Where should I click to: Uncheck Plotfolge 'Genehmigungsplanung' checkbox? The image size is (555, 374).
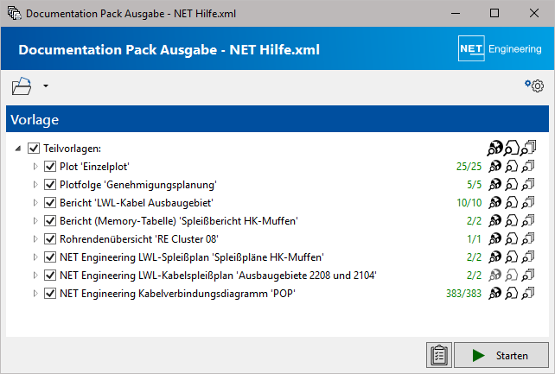tap(50, 185)
